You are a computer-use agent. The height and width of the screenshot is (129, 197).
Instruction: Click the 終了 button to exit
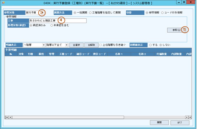point(180,123)
